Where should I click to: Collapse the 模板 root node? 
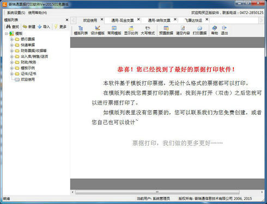coord(7,34)
